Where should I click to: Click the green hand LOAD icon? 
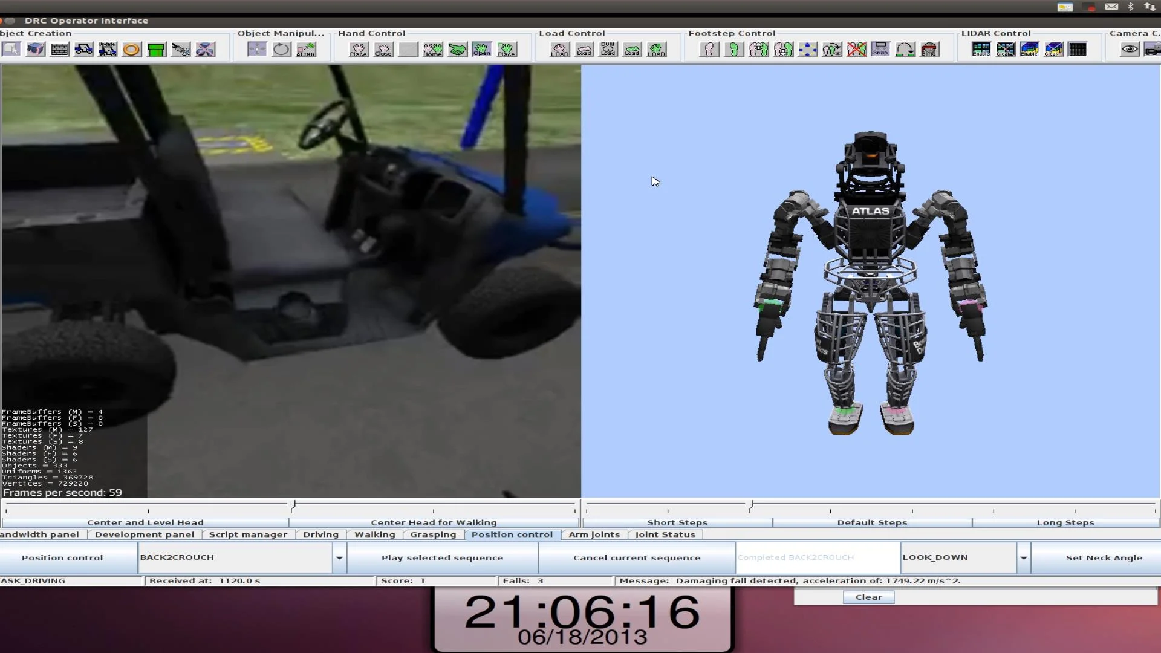tap(657, 49)
